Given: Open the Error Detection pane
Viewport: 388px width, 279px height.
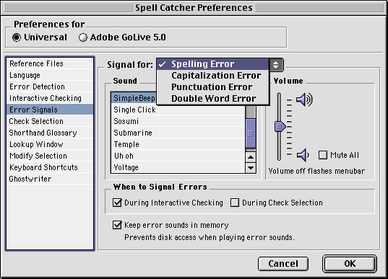Looking at the screenshot, I should click(50, 87).
